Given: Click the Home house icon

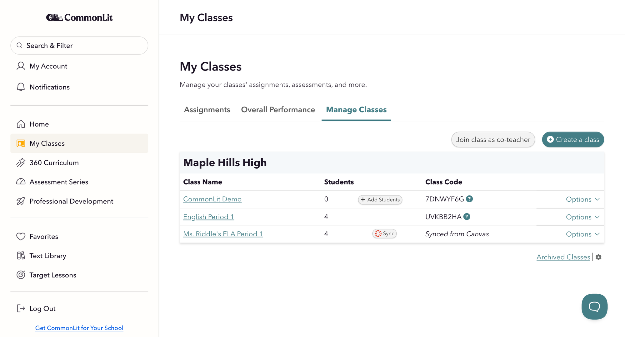Looking at the screenshot, I should 21,124.
